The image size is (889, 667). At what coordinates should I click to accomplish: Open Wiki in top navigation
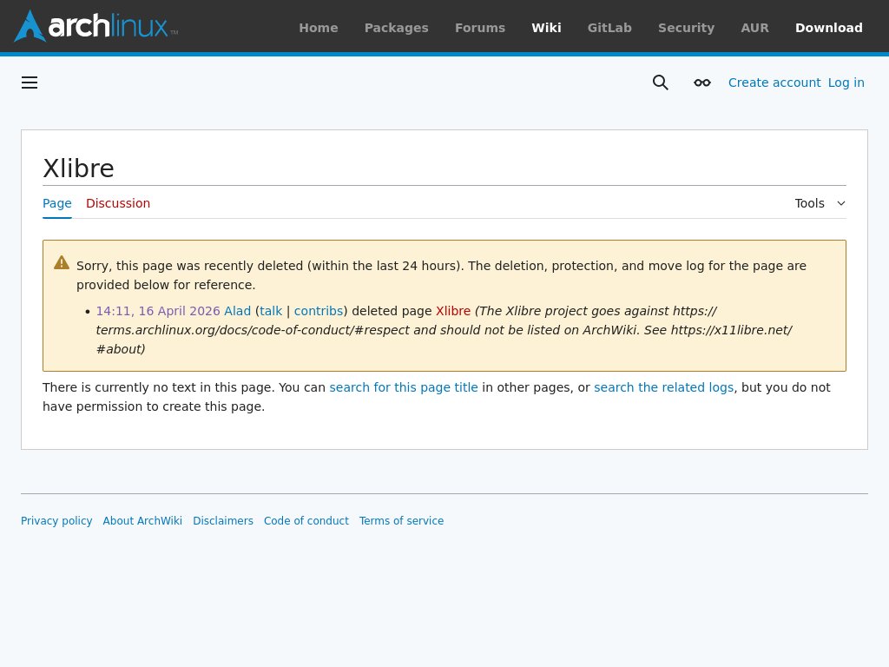pos(546,28)
